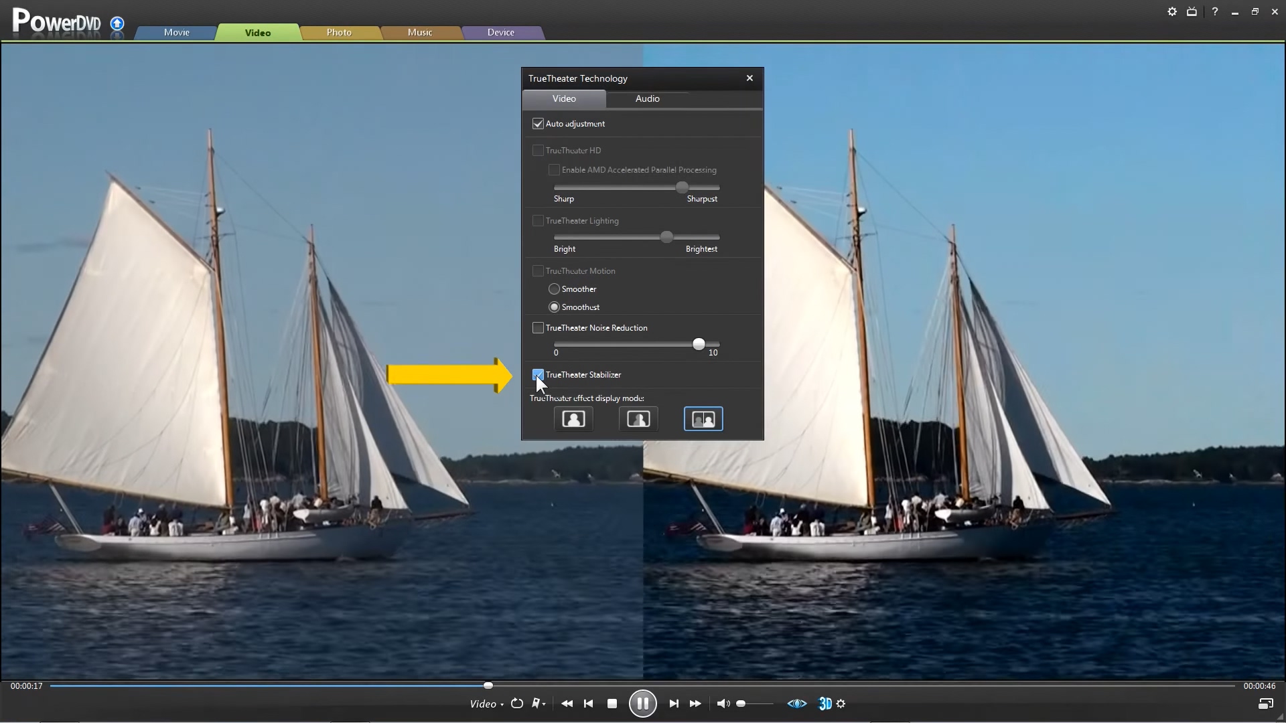The height and width of the screenshot is (723, 1286).
Task: Toggle TrueTheater Motion checkbox
Action: (x=538, y=271)
